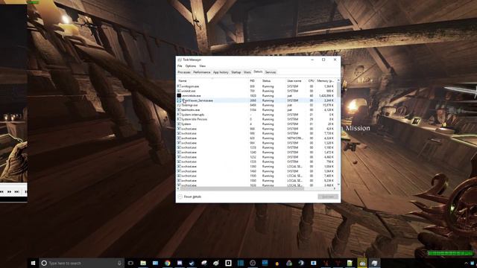477x268 pixels.
Task: Sort by the Memory column header
Action: (326, 81)
